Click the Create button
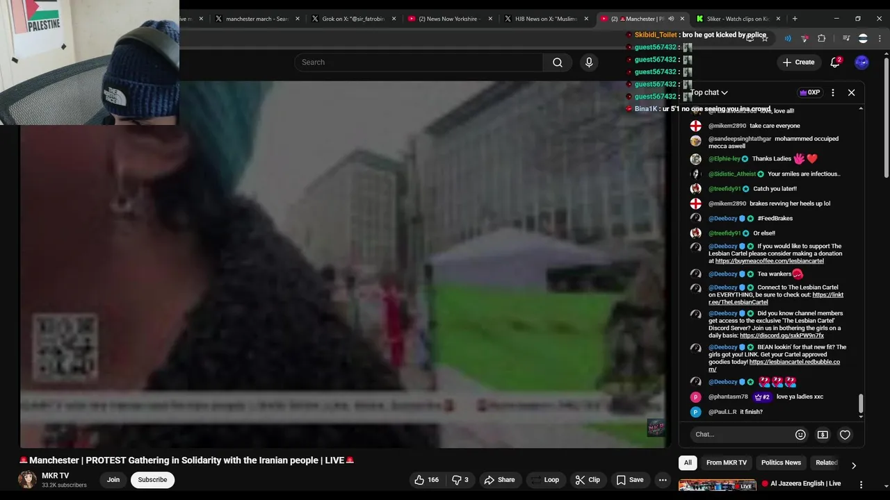 coord(798,62)
